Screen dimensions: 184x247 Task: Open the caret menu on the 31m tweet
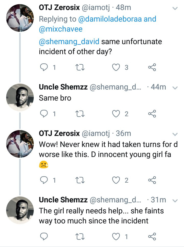pos(175,200)
